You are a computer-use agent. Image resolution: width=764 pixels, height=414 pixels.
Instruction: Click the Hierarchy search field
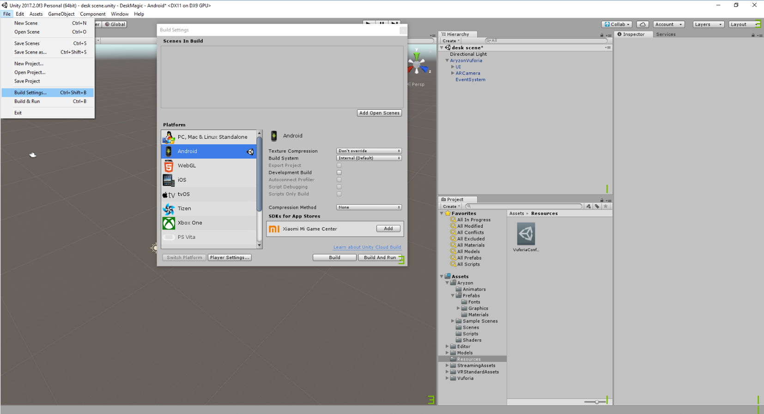click(x=546, y=41)
